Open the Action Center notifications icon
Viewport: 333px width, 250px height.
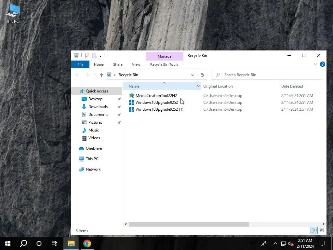(322, 243)
